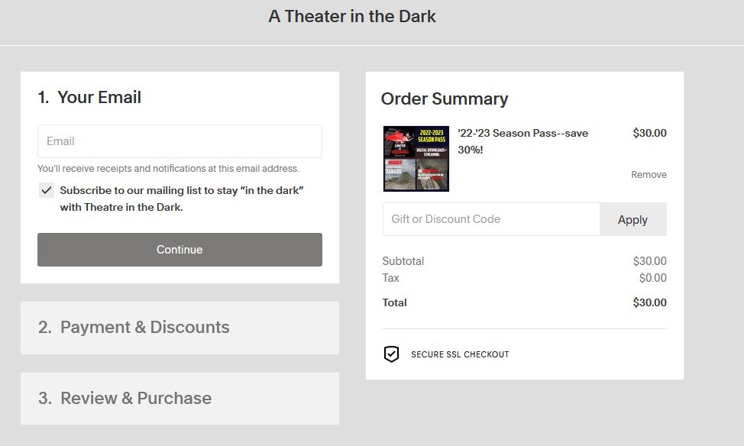
Task: Click the Email input field
Action: [180, 141]
